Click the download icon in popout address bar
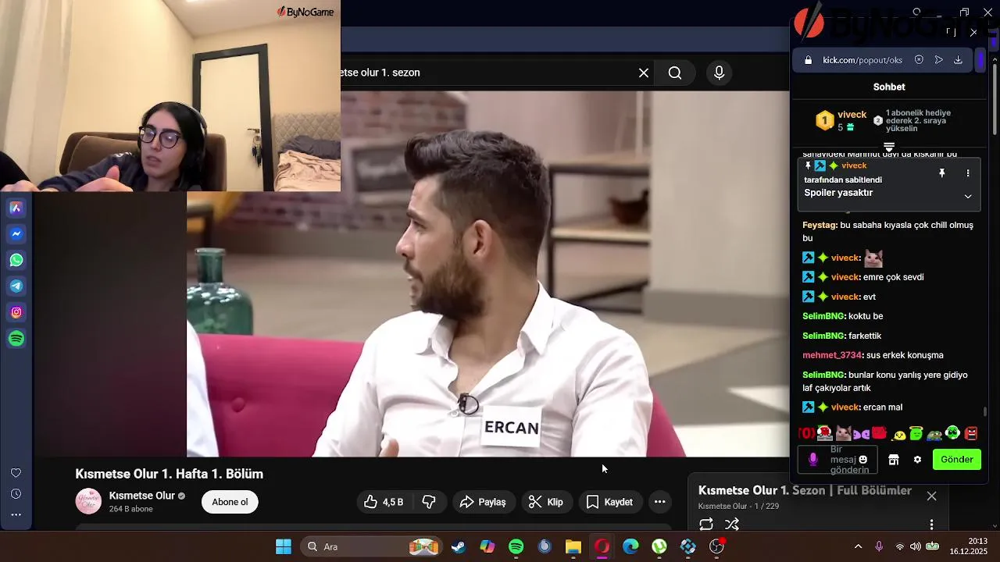1000x562 pixels. click(x=958, y=60)
